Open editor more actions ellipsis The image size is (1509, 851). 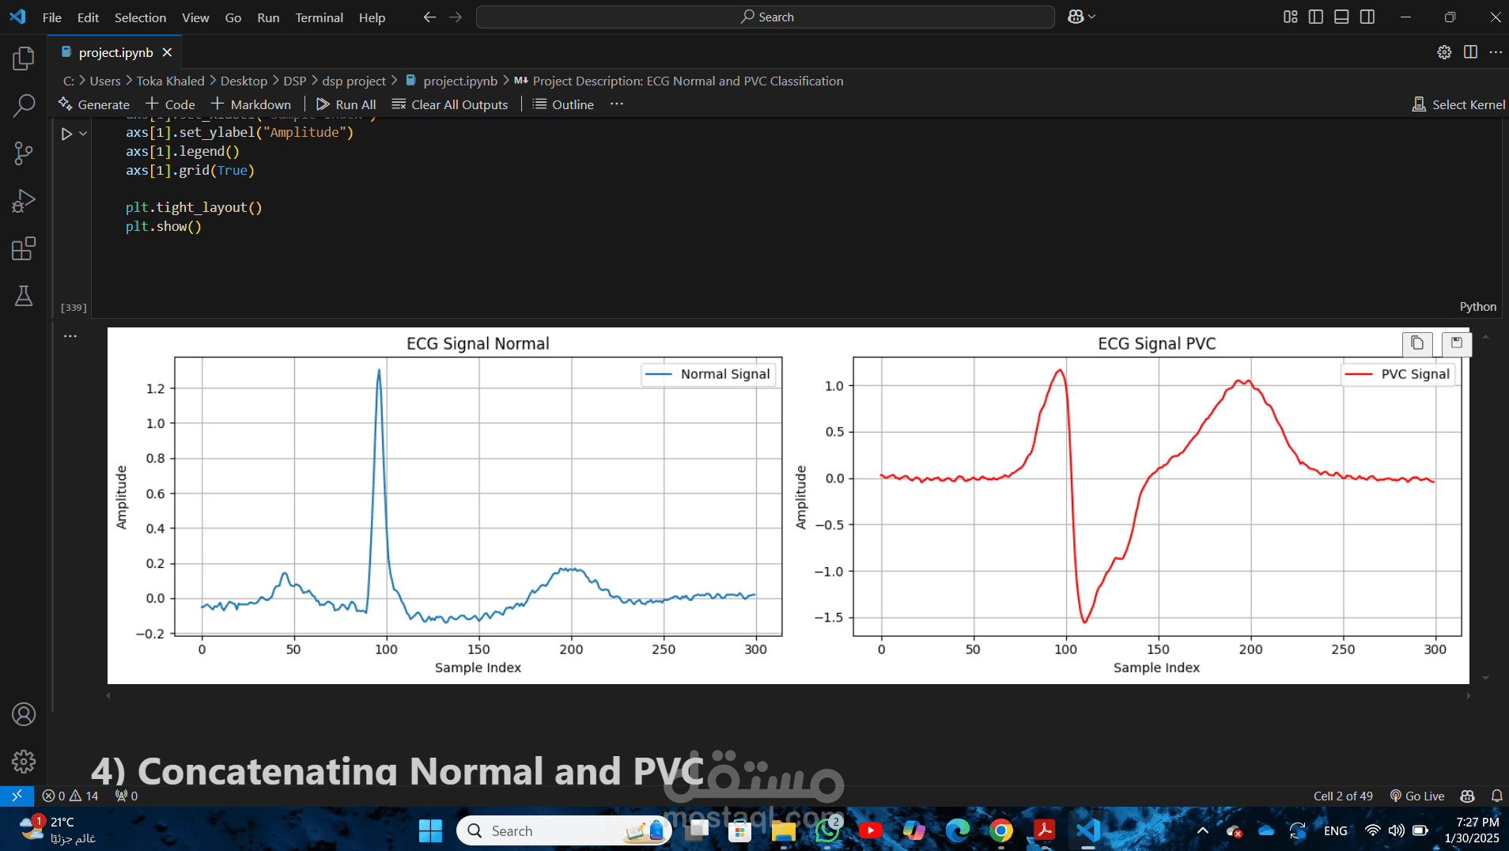(1496, 52)
